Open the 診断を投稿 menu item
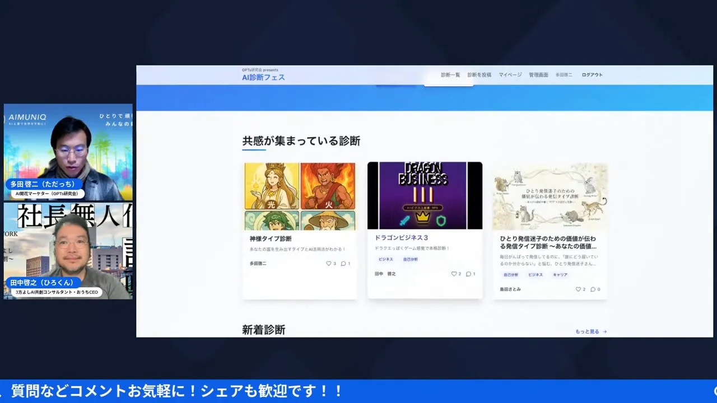Image resolution: width=717 pixels, height=403 pixels. pos(479,74)
